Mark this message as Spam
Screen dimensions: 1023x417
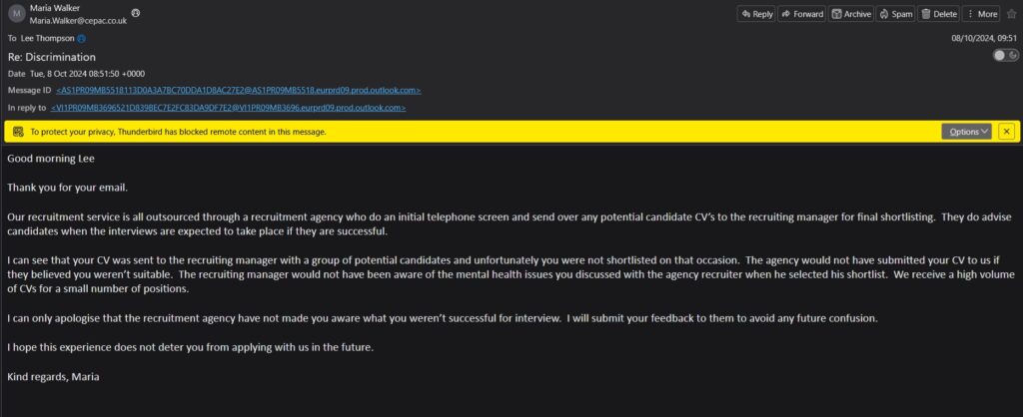point(895,14)
